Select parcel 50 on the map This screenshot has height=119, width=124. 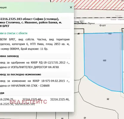[x=62, y=118]
